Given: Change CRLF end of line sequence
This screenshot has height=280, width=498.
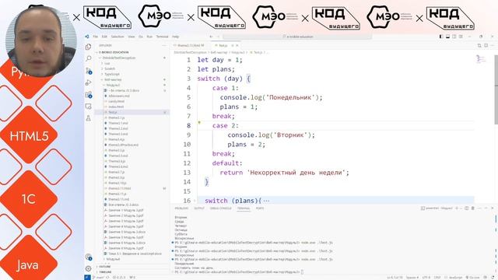Looking at the screenshot, I should tap(437, 278).
